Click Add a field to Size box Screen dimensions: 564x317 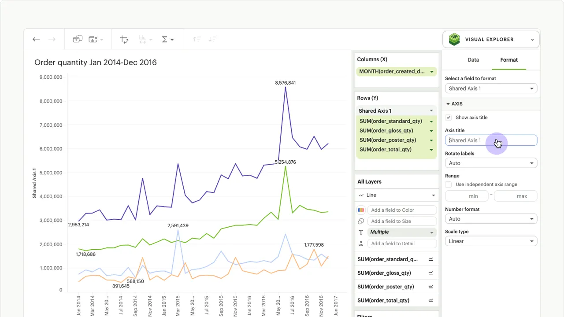pyautogui.click(x=402, y=221)
